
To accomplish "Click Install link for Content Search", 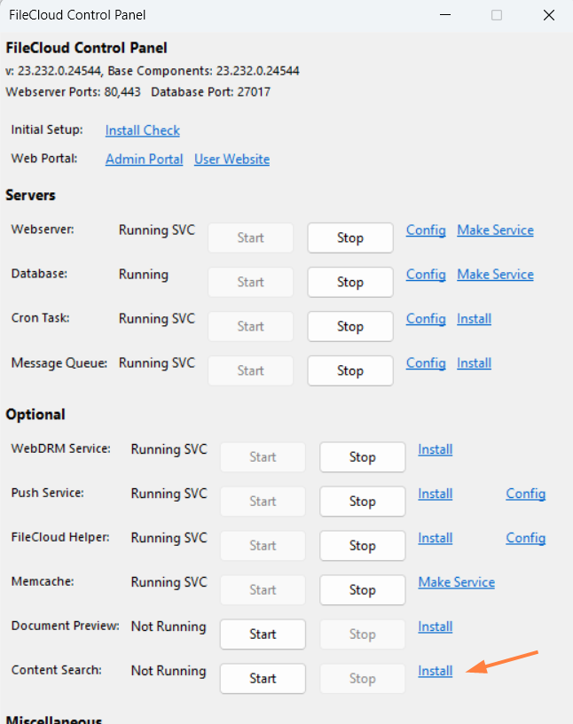I will pyautogui.click(x=435, y=671).
